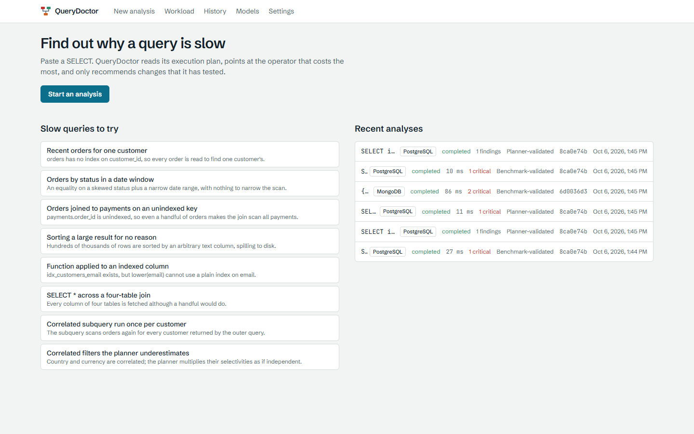The height and width of the screenshot is (434, 694).
Task: Open the MongoDB analysis with 2 critical
Action: [504, 191]
